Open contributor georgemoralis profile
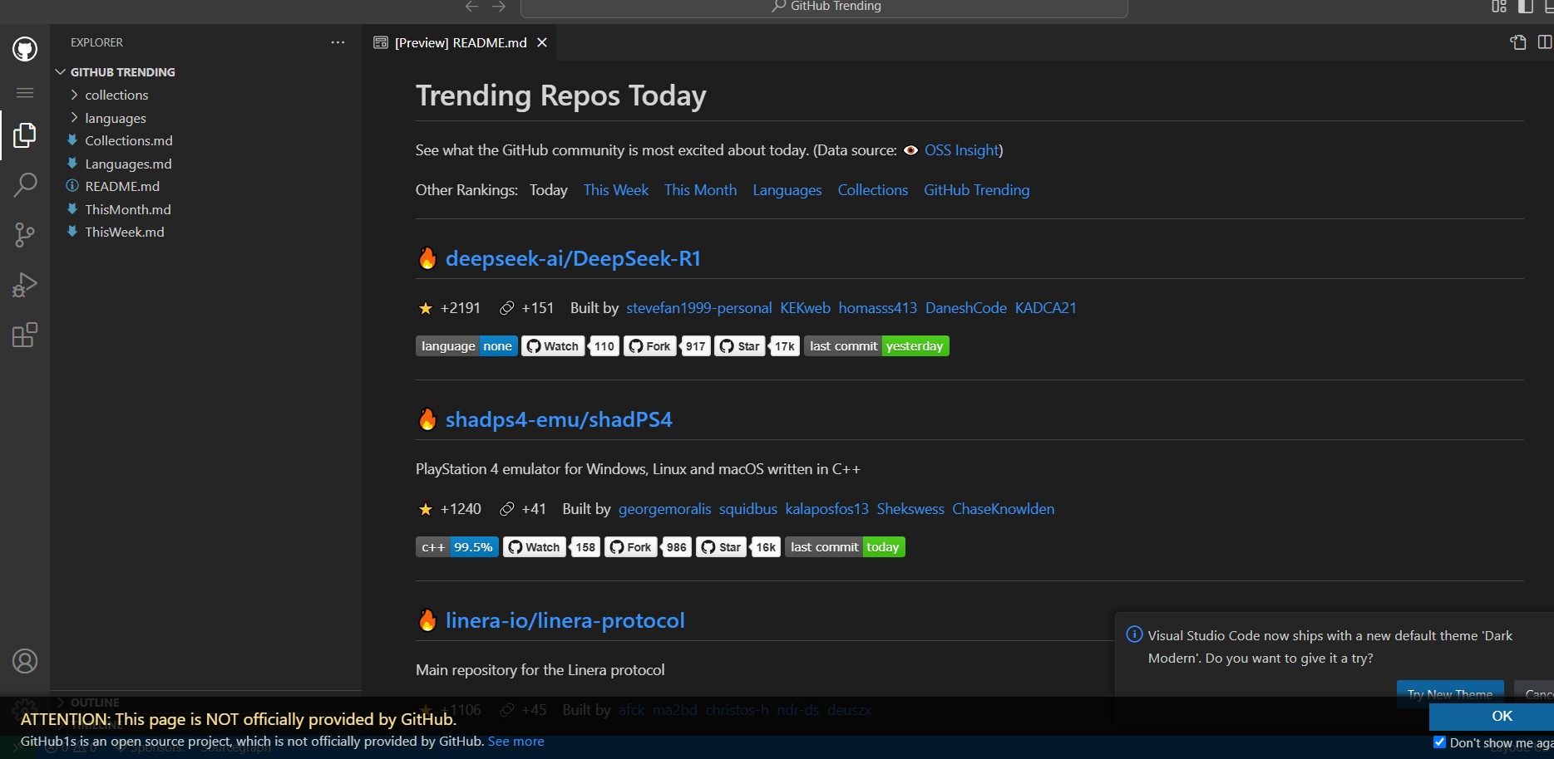 (665, 509)
